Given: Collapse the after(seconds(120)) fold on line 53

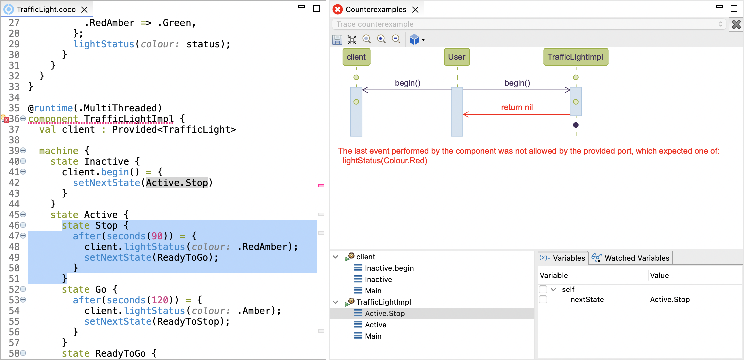Looking at the screenshot, I should (23, 300).
